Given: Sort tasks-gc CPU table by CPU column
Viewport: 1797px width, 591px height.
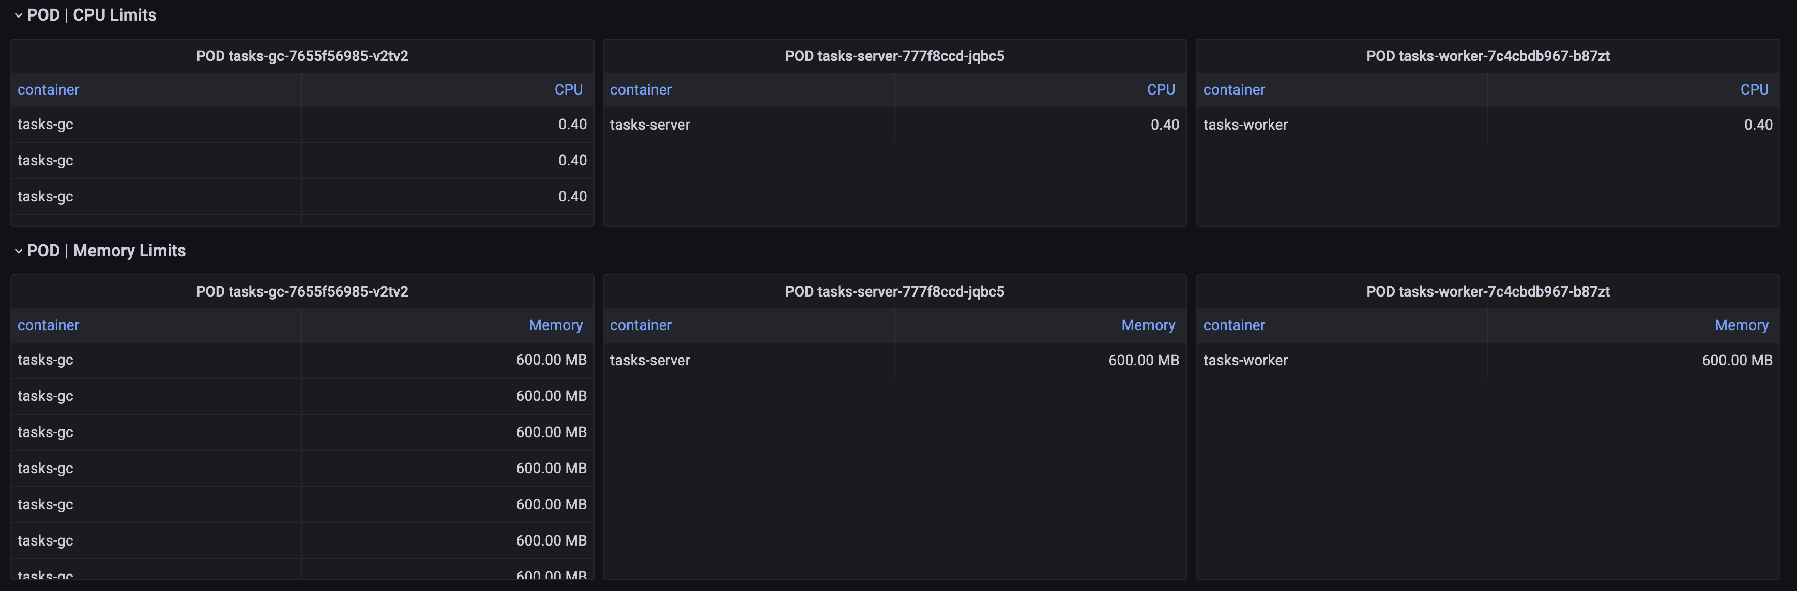Looking at the screenshot, I should tap(569, 90).
